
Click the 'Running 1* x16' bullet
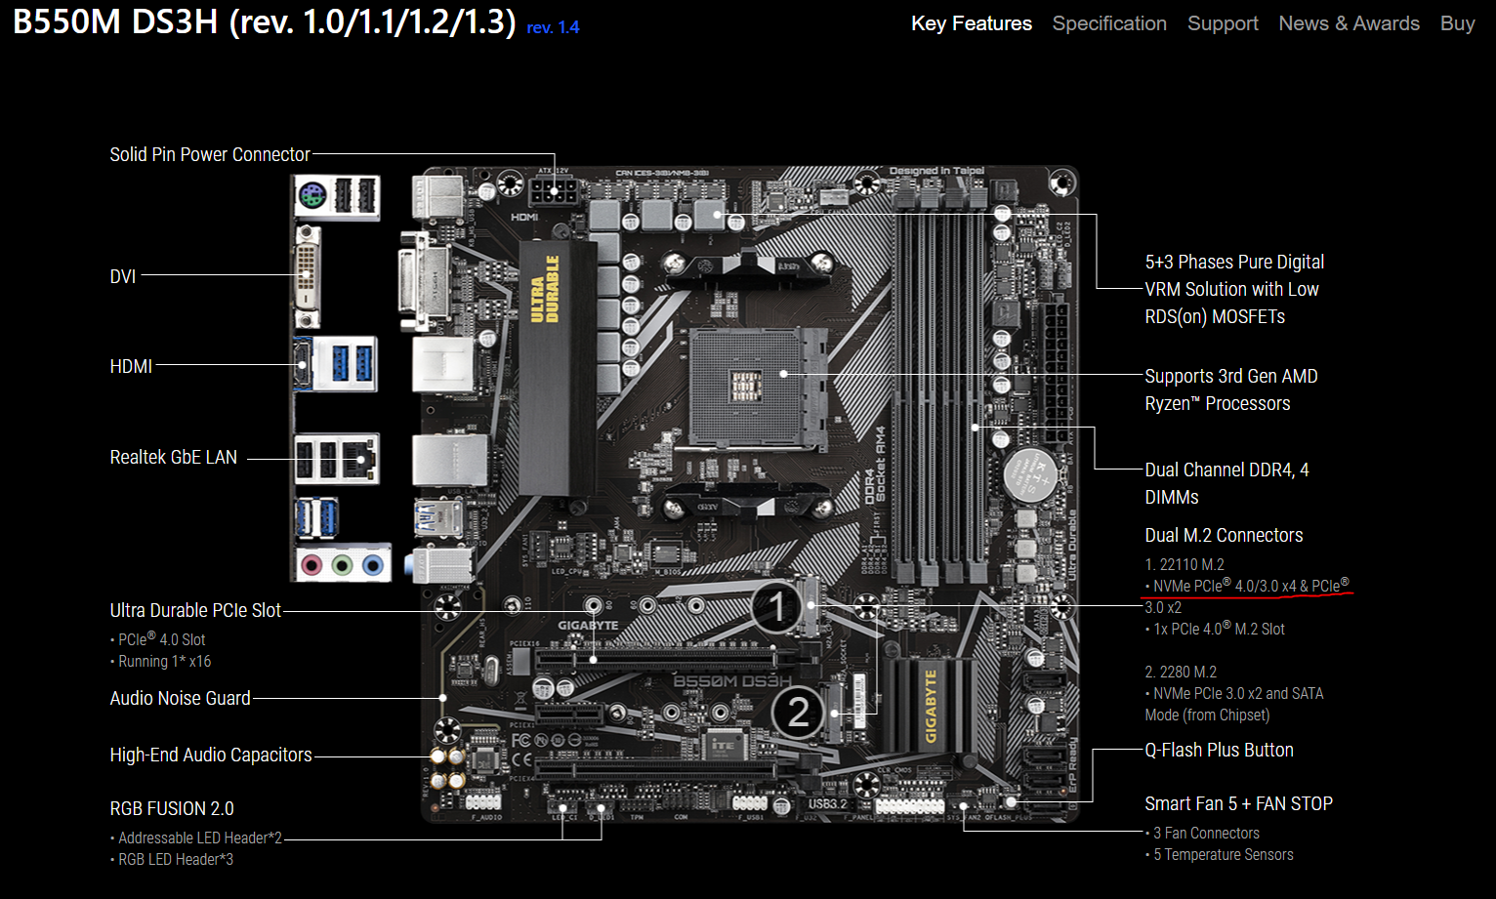164,661
